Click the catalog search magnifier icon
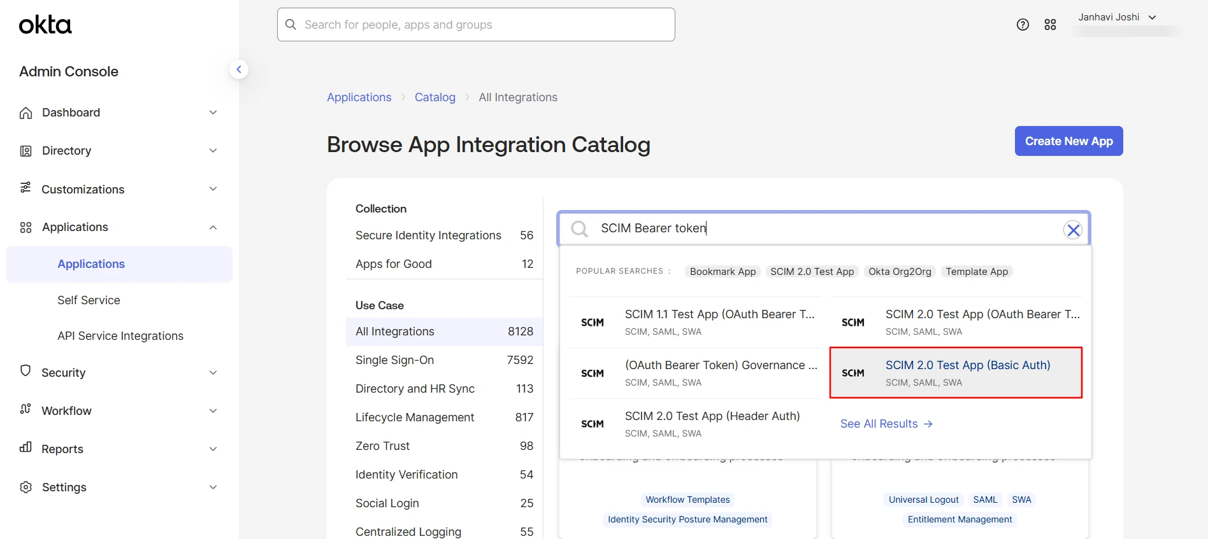Image resolution: width=1208 pixels, height=539 pixels. [579, 228]
